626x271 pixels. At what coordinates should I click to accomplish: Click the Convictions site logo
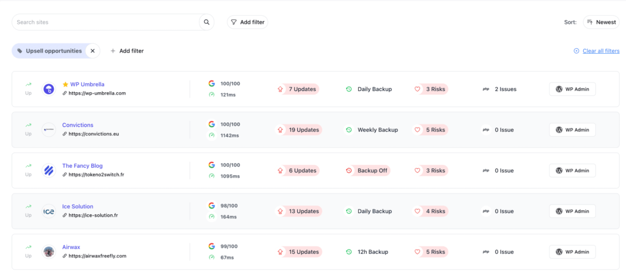(x=48, y=129)
